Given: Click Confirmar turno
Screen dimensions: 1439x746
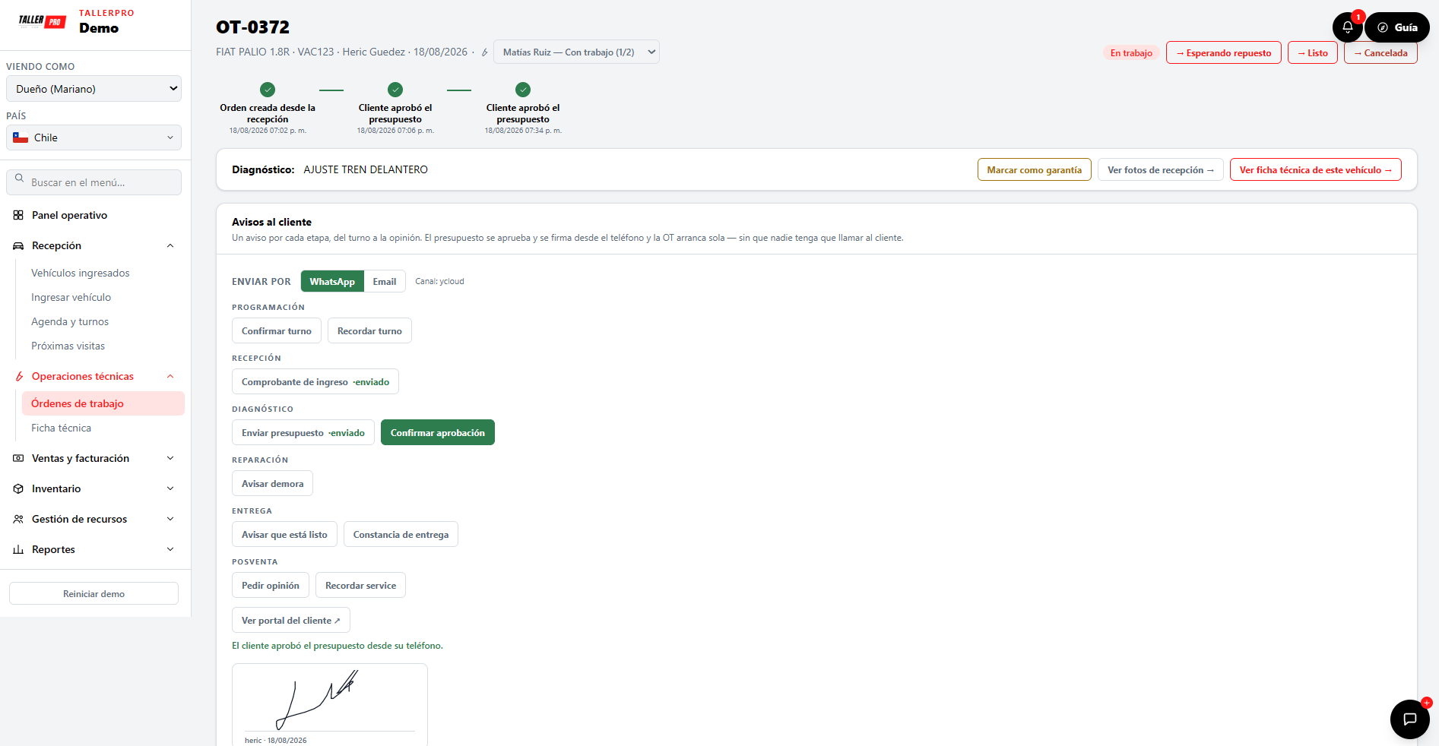Looking at the screenshot, I should click(277, 330).
